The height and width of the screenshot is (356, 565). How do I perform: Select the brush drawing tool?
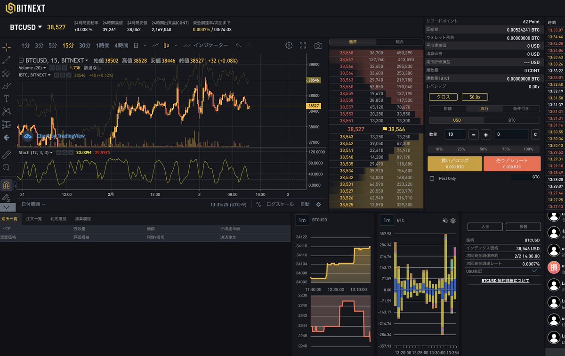coord(7,86)
